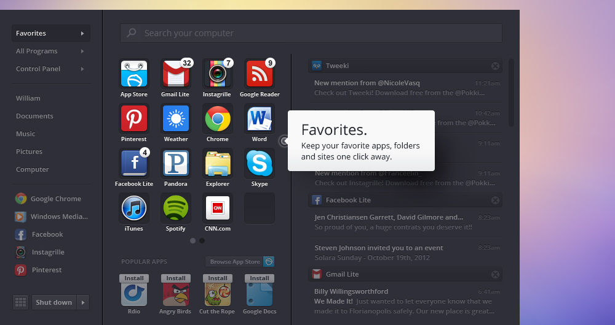Open Jen Christiansen Garrett notification
Screen dimensions: 615x325
(405, 222)
